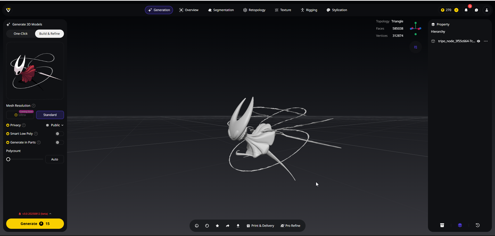
Task: Switch to the Rigging tab
Action: 309,10
